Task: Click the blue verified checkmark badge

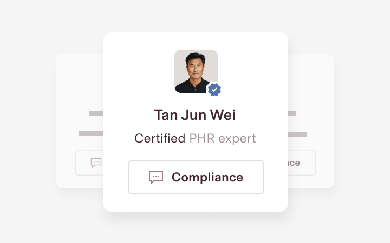Action: click(x=214, y=90)
